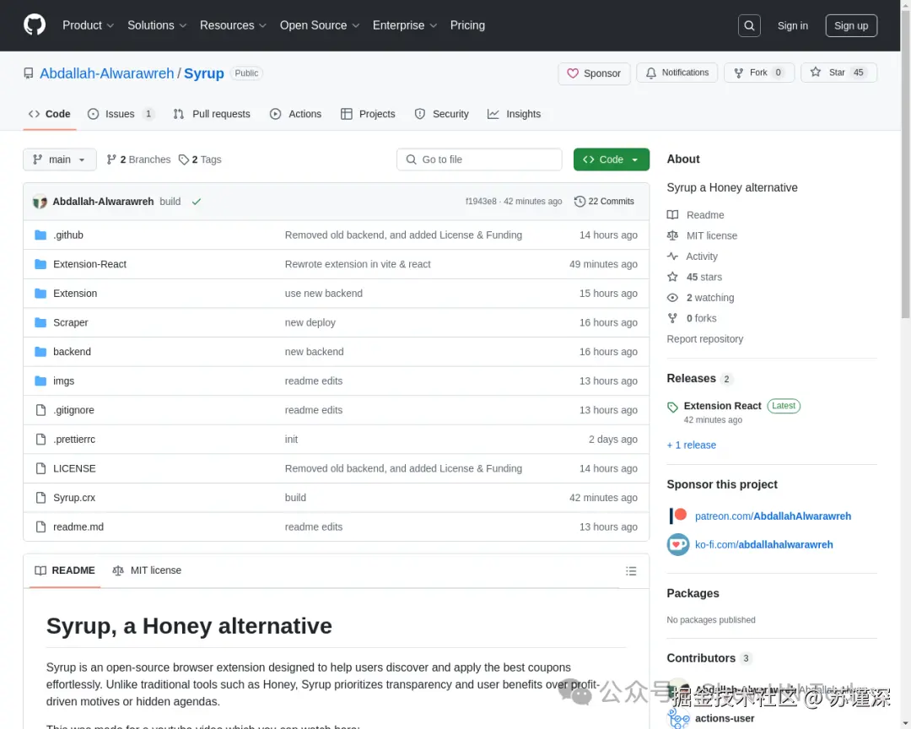Open the .github folder

[x=68, y=235]
